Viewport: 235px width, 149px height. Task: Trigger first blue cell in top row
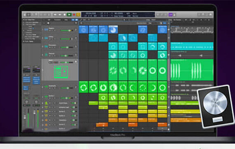83,29
